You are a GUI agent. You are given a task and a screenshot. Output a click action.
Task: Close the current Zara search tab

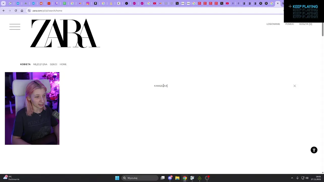pyautogui.click(x=278, y=3)
